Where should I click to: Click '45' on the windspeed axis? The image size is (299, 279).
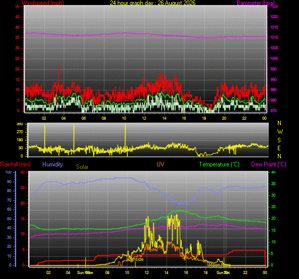(17, 17)
